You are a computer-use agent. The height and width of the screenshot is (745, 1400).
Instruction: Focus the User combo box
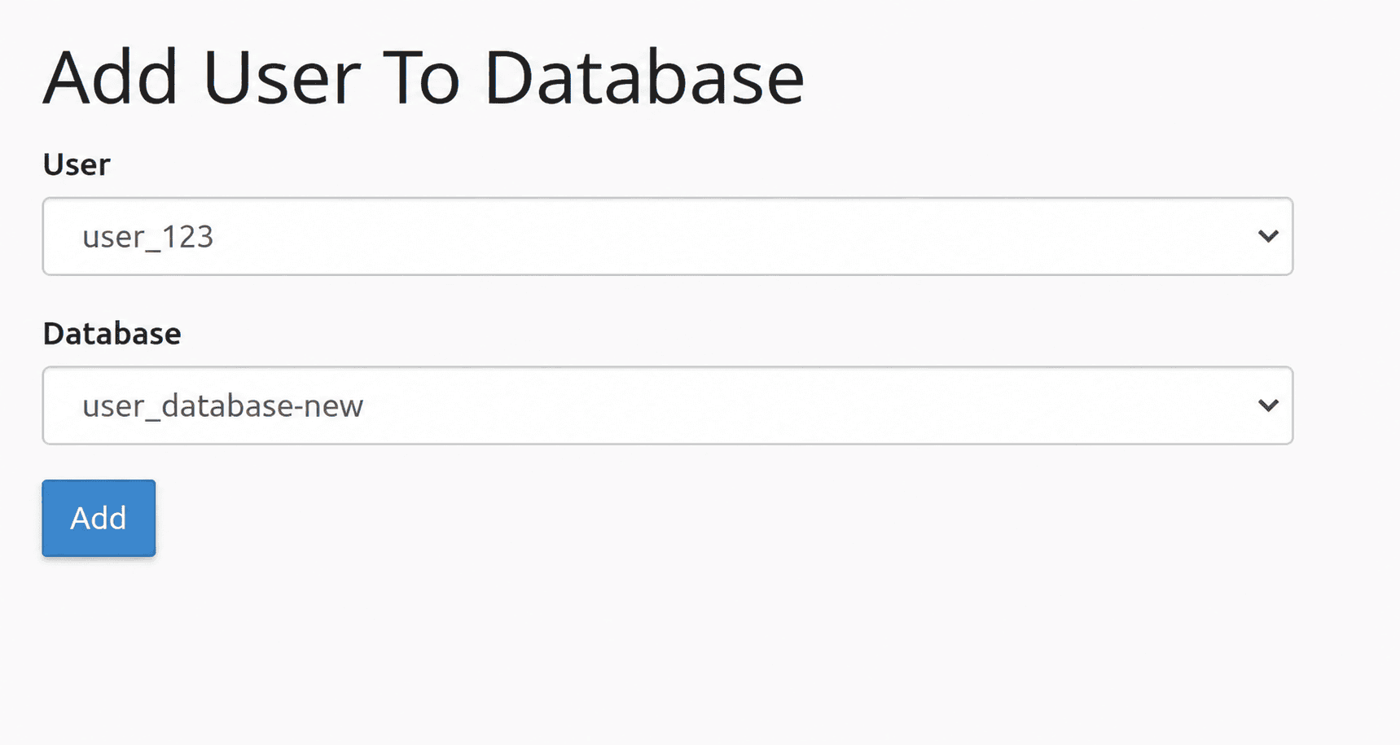668,236
